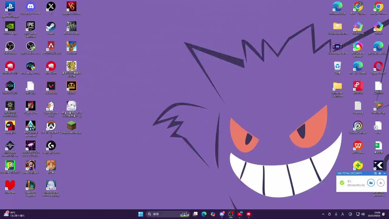Select the NVIDIA App desktop icon
The image size is (389, 219).
10,28
